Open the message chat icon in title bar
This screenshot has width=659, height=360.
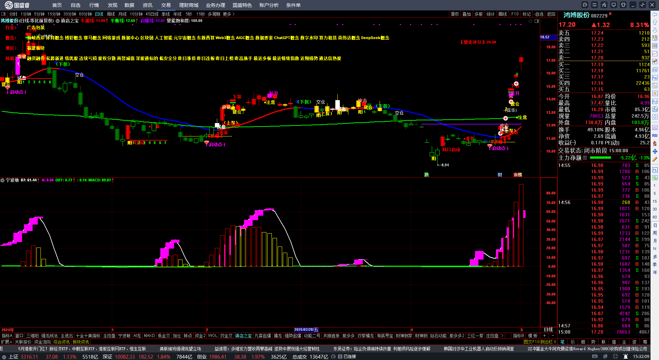point(585,5)
